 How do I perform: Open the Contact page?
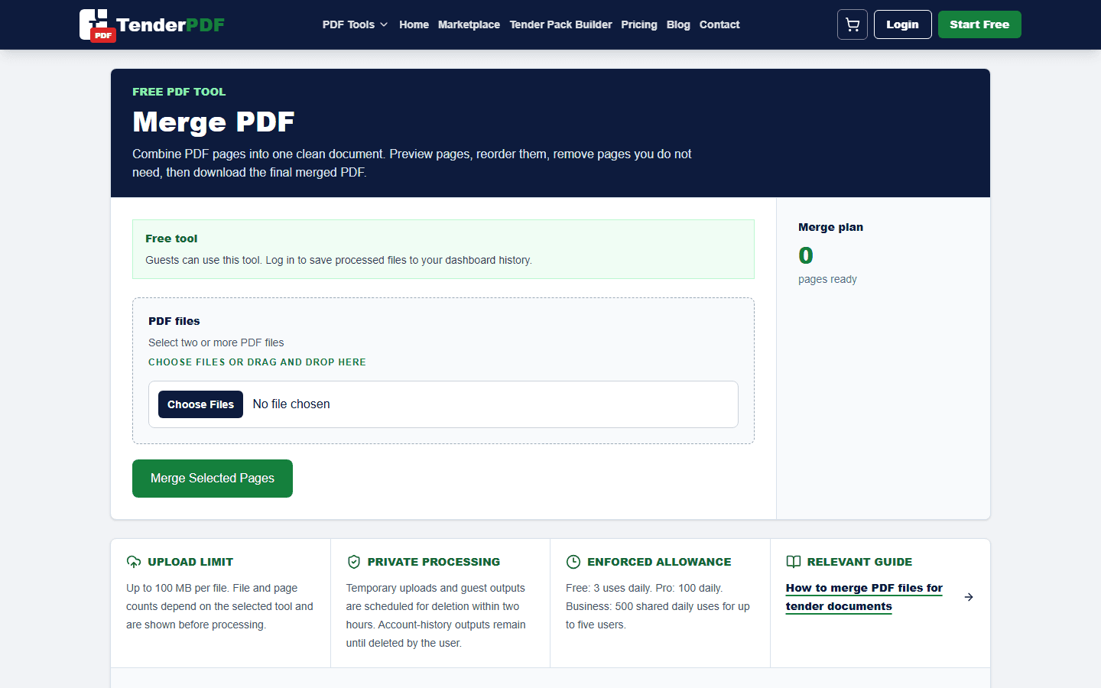click(x=719, y=24)
